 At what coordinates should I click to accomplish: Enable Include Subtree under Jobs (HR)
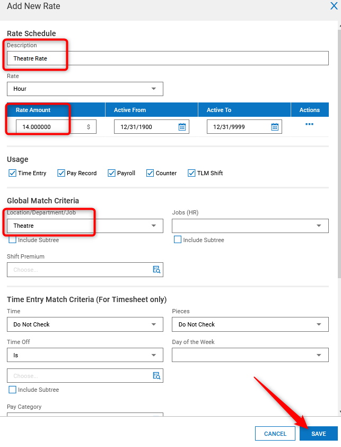[178, 239]
